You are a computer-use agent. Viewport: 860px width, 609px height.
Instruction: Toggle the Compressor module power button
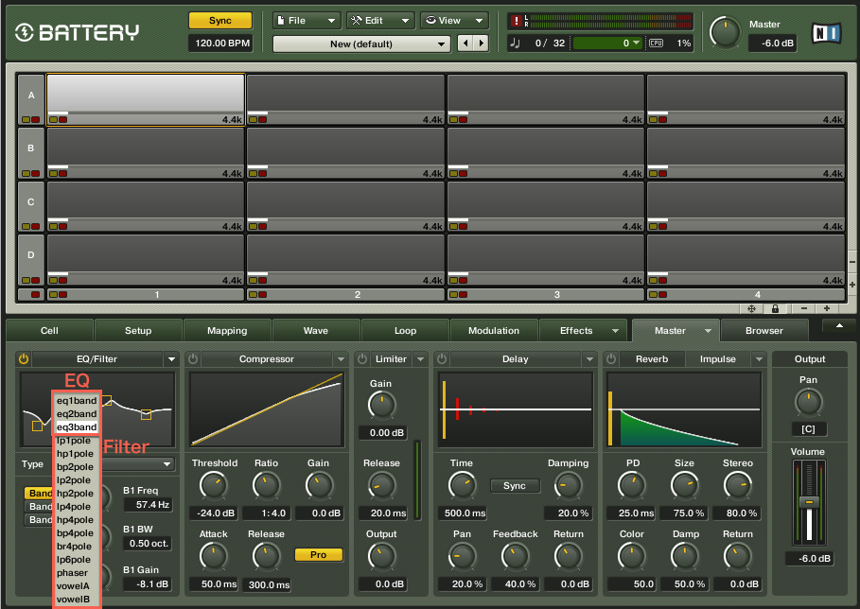click(x=192, y=358)
